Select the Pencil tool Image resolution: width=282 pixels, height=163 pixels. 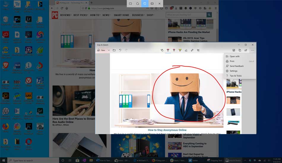[x=174, y=50]
